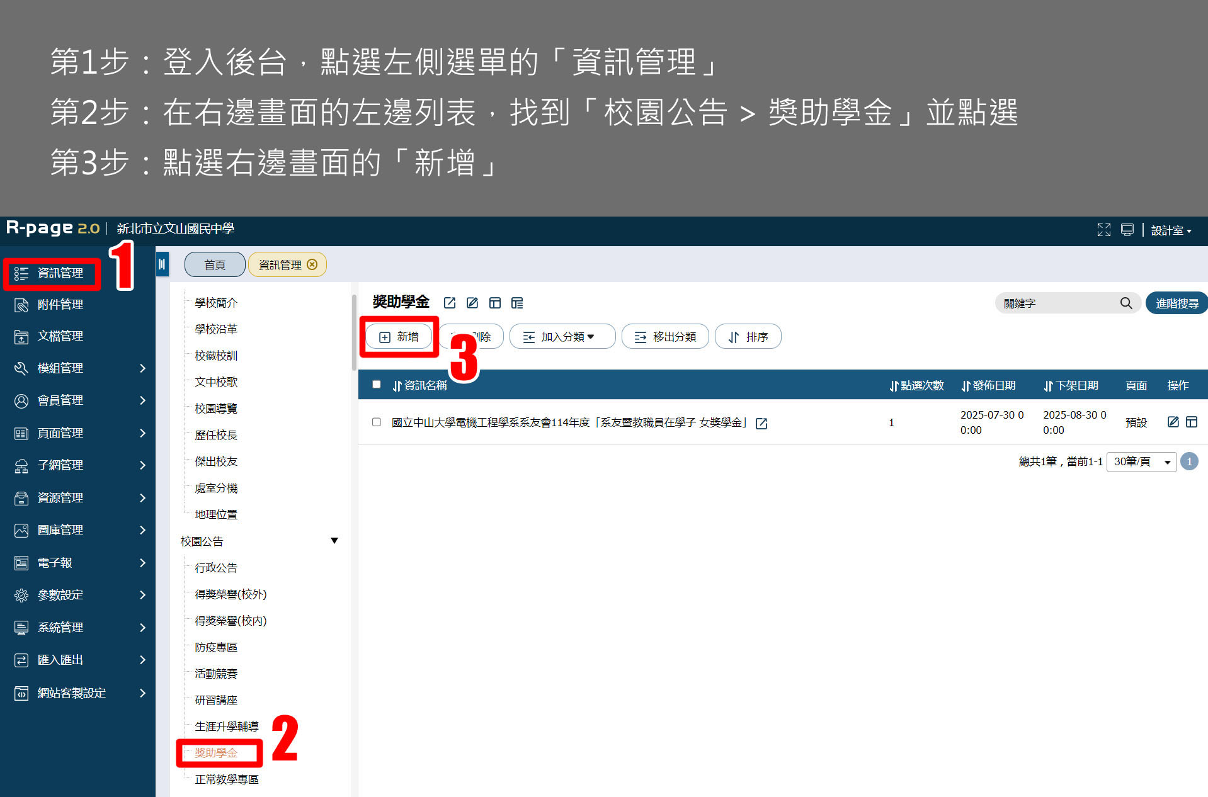Click the edit pencil icon beside the 獎助學金 heading
Image resolution: width=1208 pixels, height=797 pixels.
tap(472, 303)
